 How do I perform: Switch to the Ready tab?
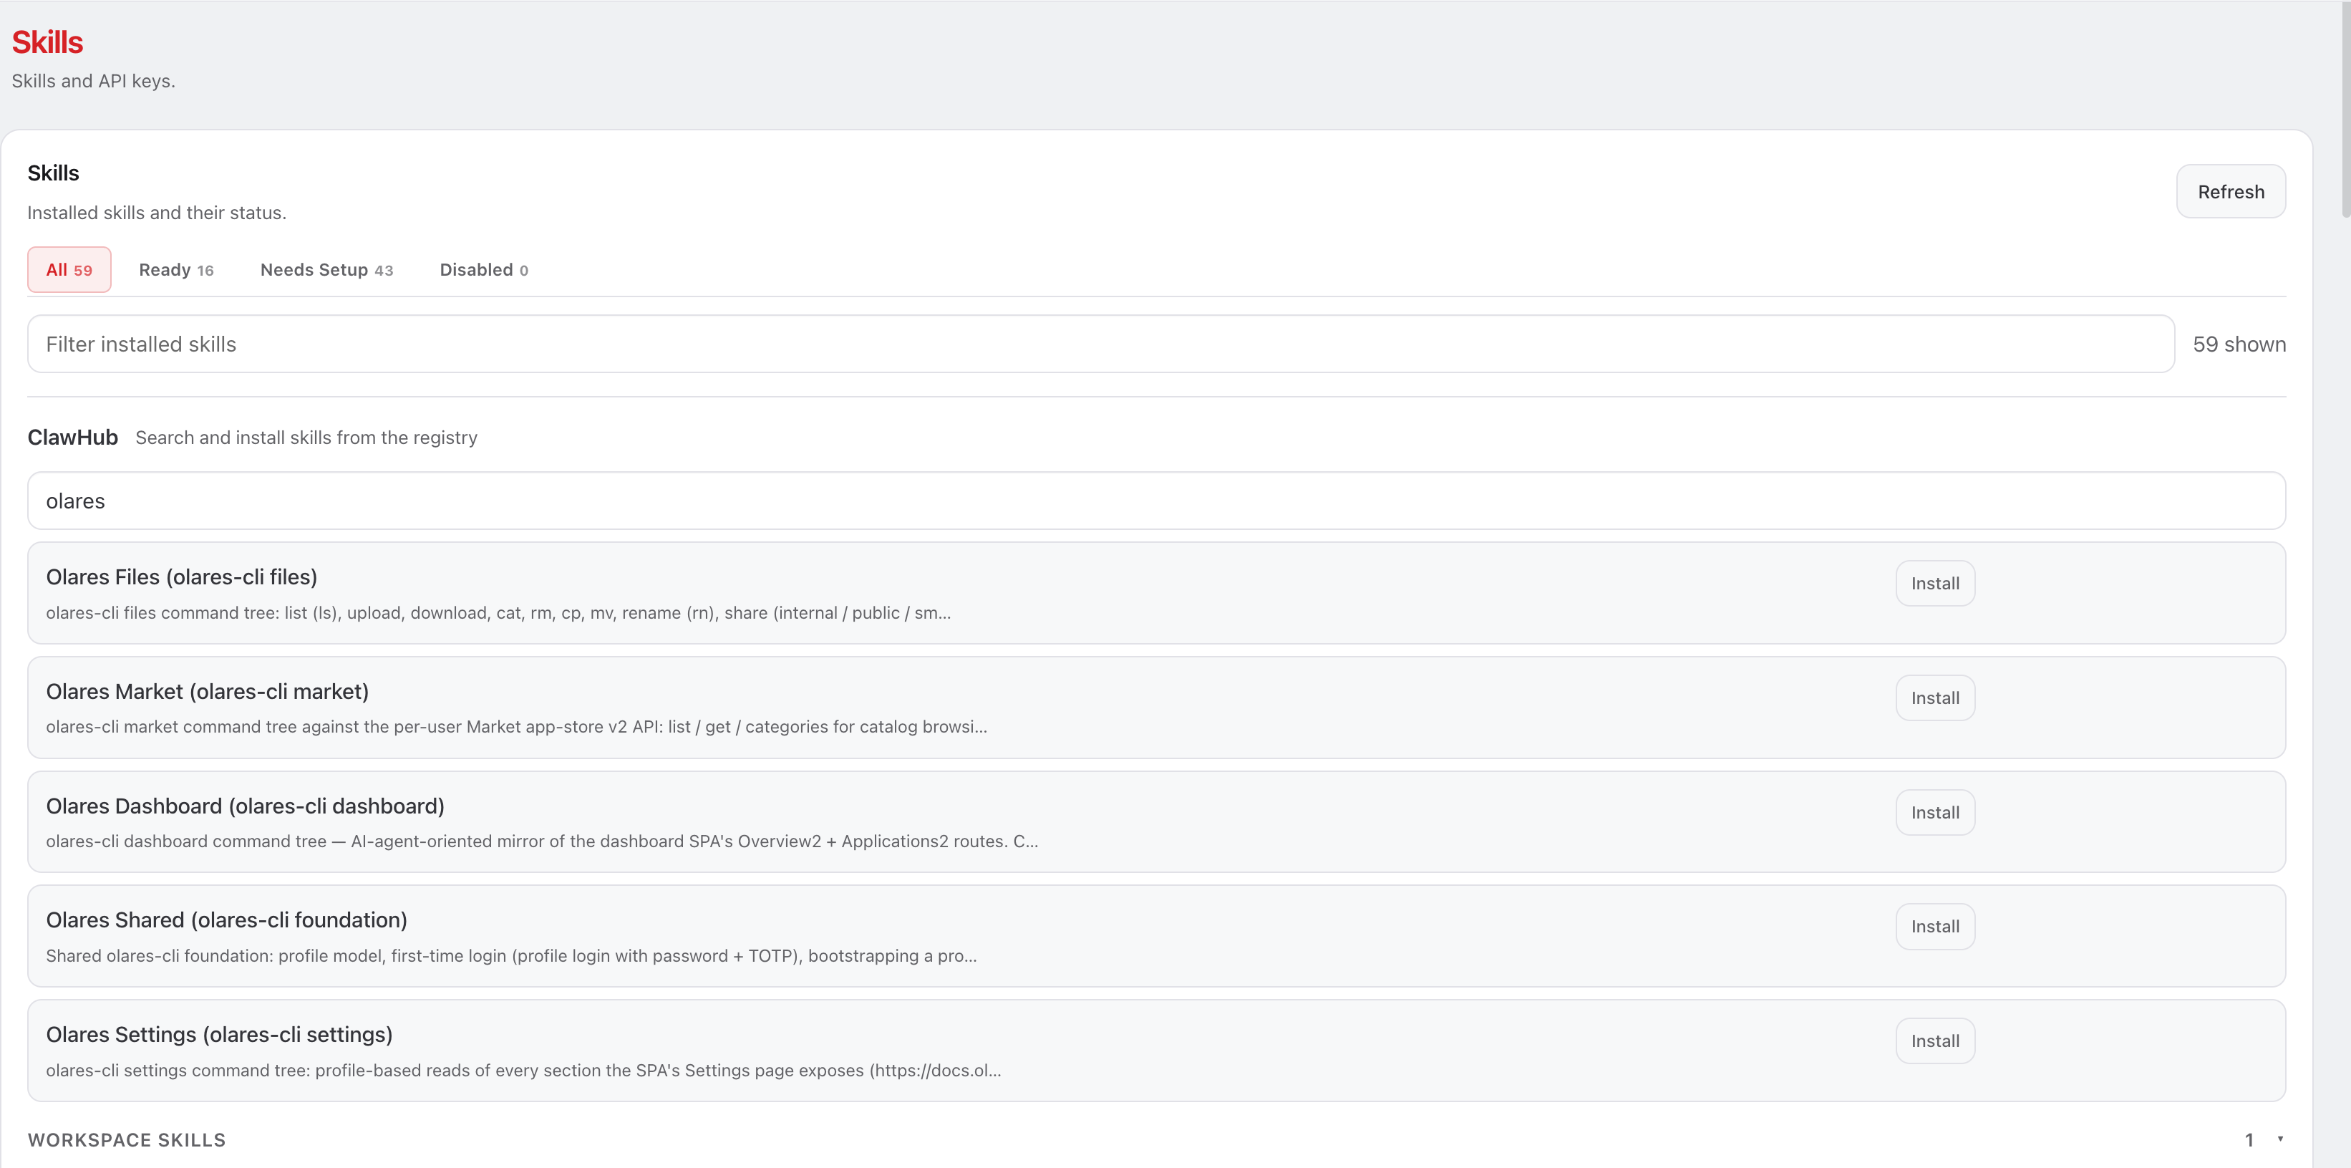[x=176, y=269]
